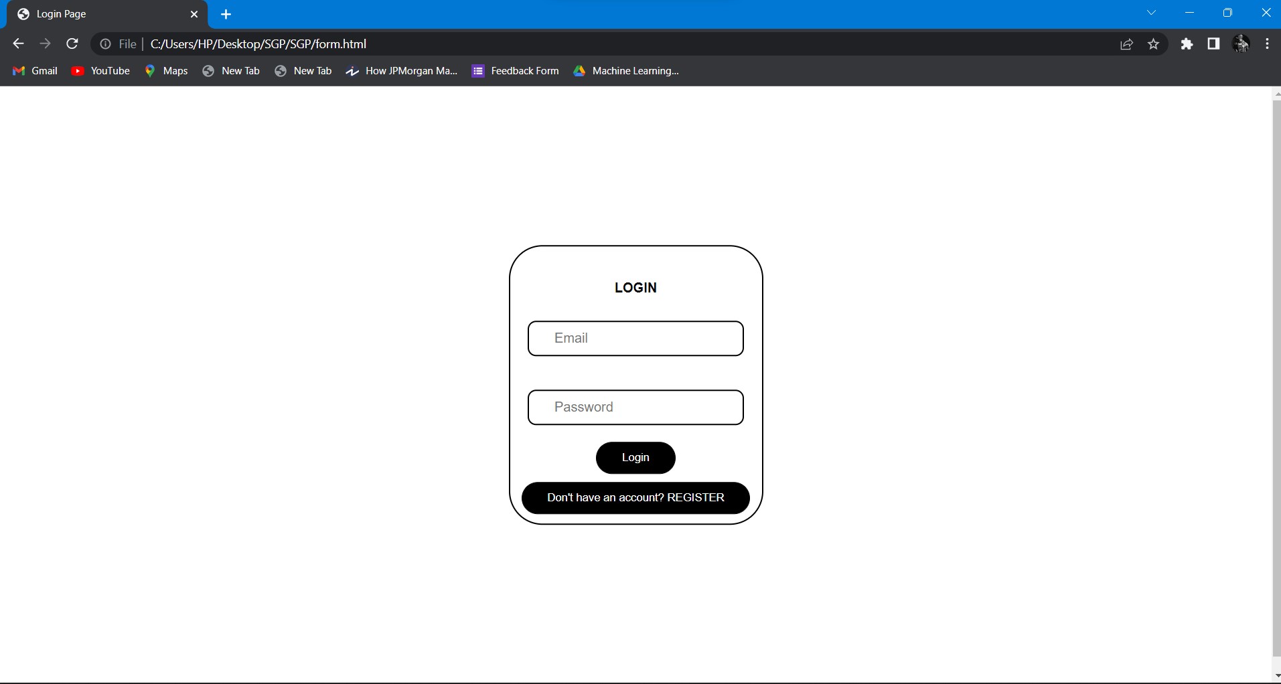Bookmark this page with the star icon
This screenshot has height=684, width=1281.
1153,44
